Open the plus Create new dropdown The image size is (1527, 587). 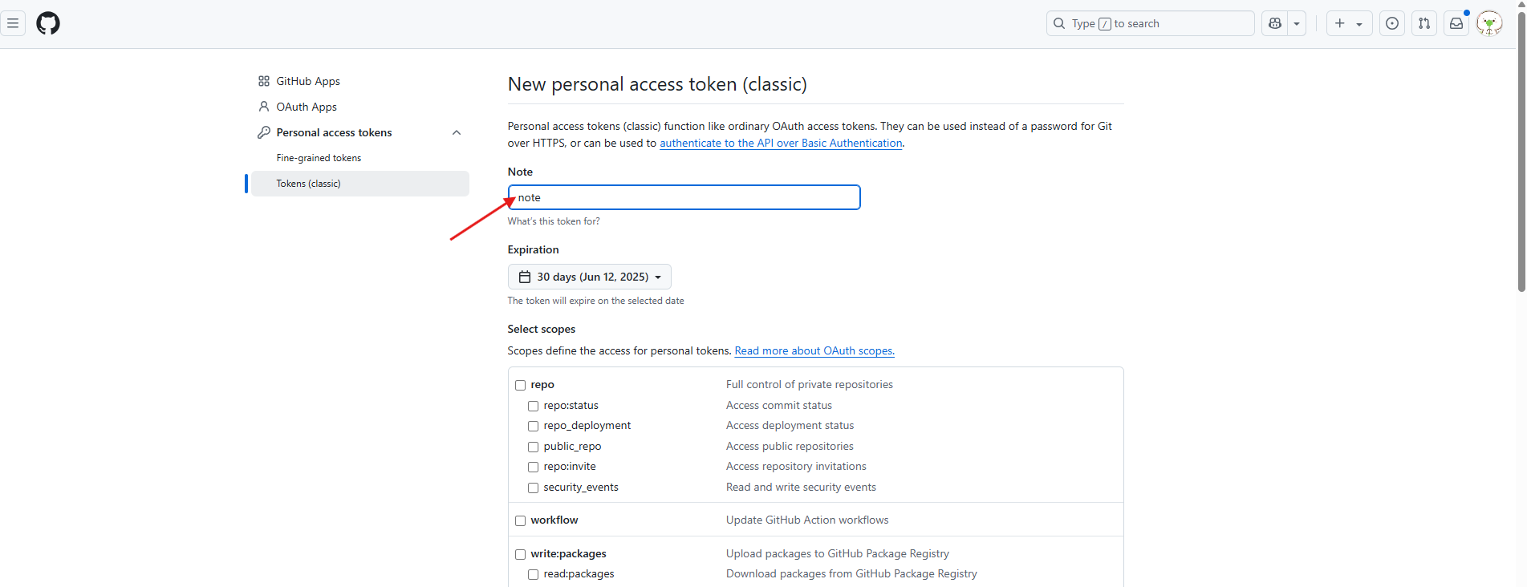click(x=1348, y=23)
